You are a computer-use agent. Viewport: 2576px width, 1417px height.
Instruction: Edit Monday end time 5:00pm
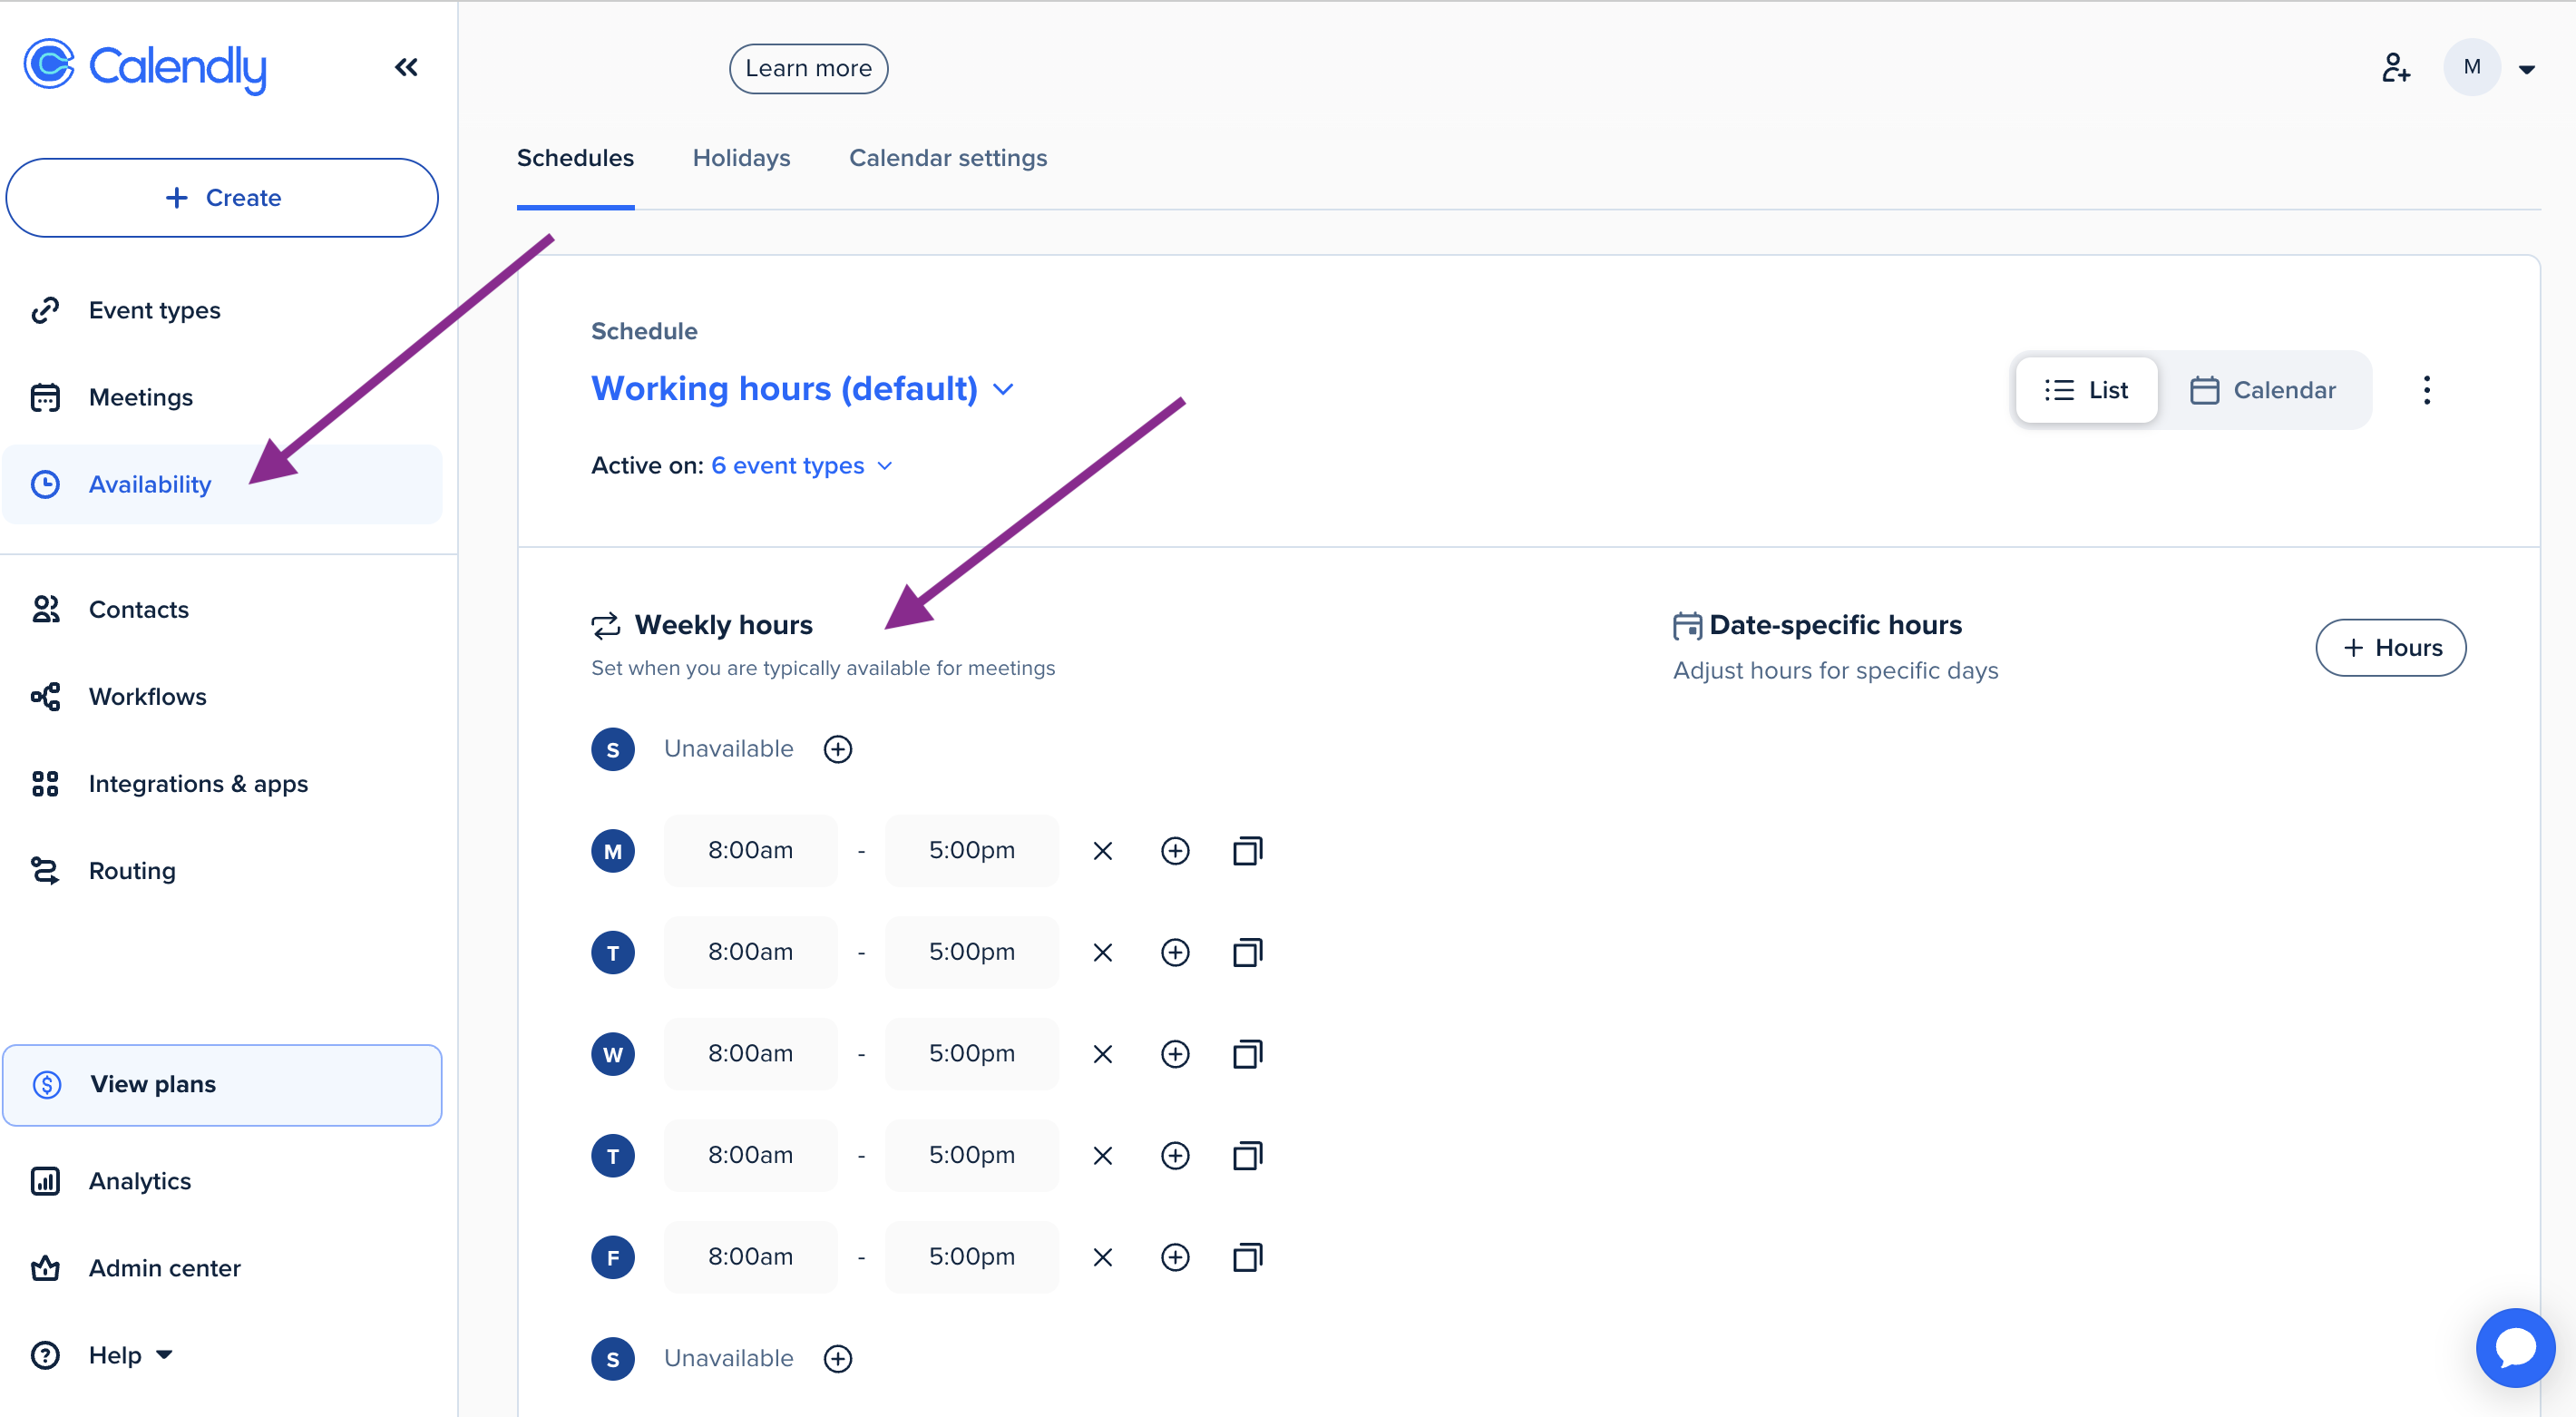971,850
